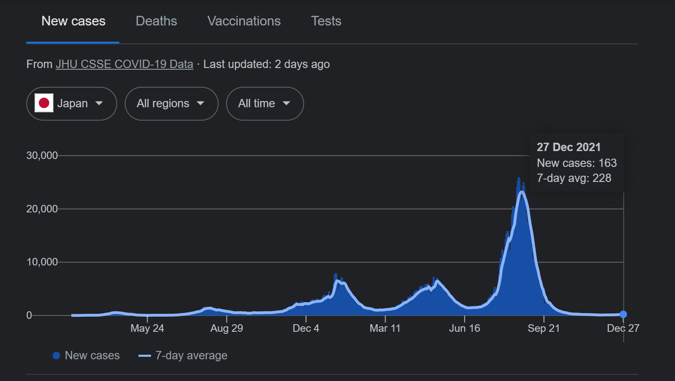The image size is (675, 381).
Task: Click the arrow next to Japan
Action: pyautogui.click(x=99, y=103)
